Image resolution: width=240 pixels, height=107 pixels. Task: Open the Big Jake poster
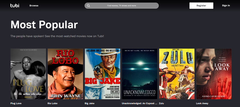[x=103, y=74]
